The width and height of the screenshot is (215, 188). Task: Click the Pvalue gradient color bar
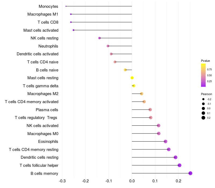(203, 75)
